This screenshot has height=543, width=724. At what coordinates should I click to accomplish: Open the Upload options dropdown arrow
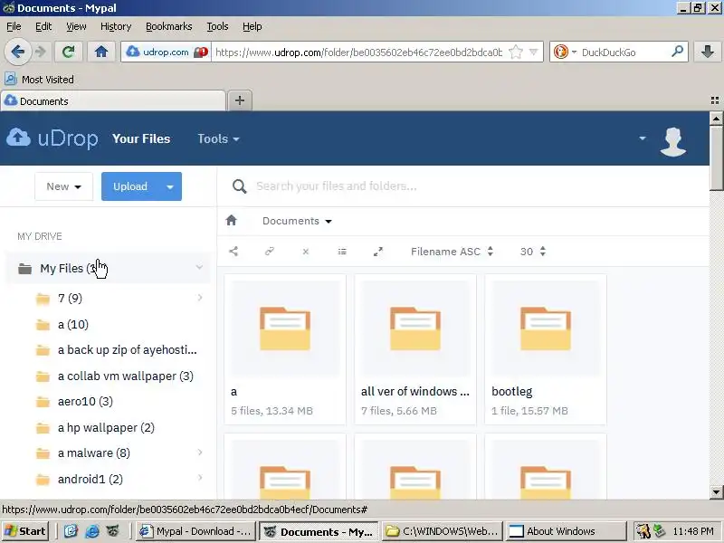(x=170, y=186)
